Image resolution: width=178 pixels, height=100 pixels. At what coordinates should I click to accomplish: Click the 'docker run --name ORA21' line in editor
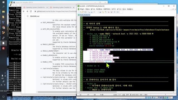click(120, 34)
